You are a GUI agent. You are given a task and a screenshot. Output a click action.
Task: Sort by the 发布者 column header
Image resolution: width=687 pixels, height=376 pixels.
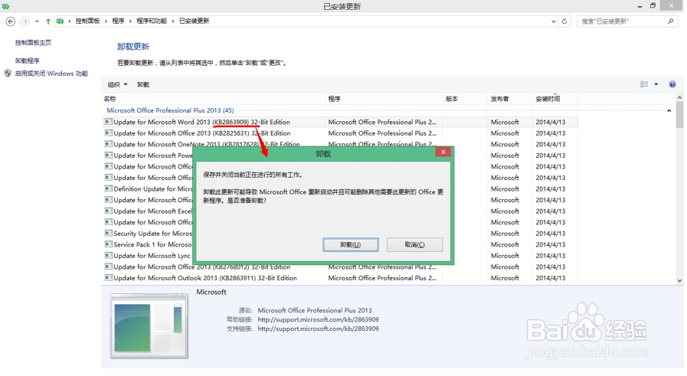[510, 99]
